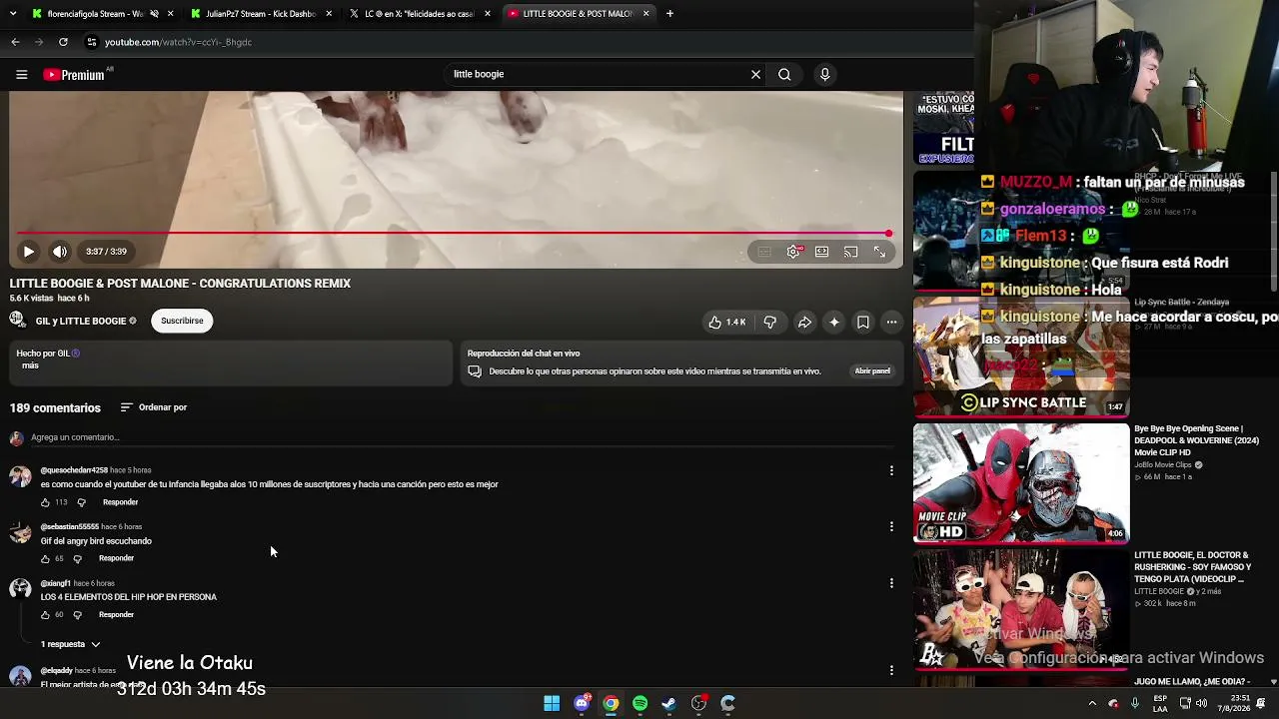Open the sparkle Ask feature button
1279x719 pixels.
(x=834, y=322)
